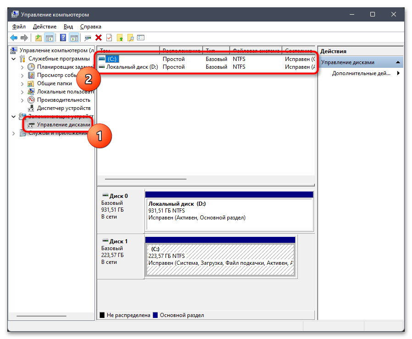Click the Up one level folder icon
412x339 pixels.
click(x=38, y=38)
